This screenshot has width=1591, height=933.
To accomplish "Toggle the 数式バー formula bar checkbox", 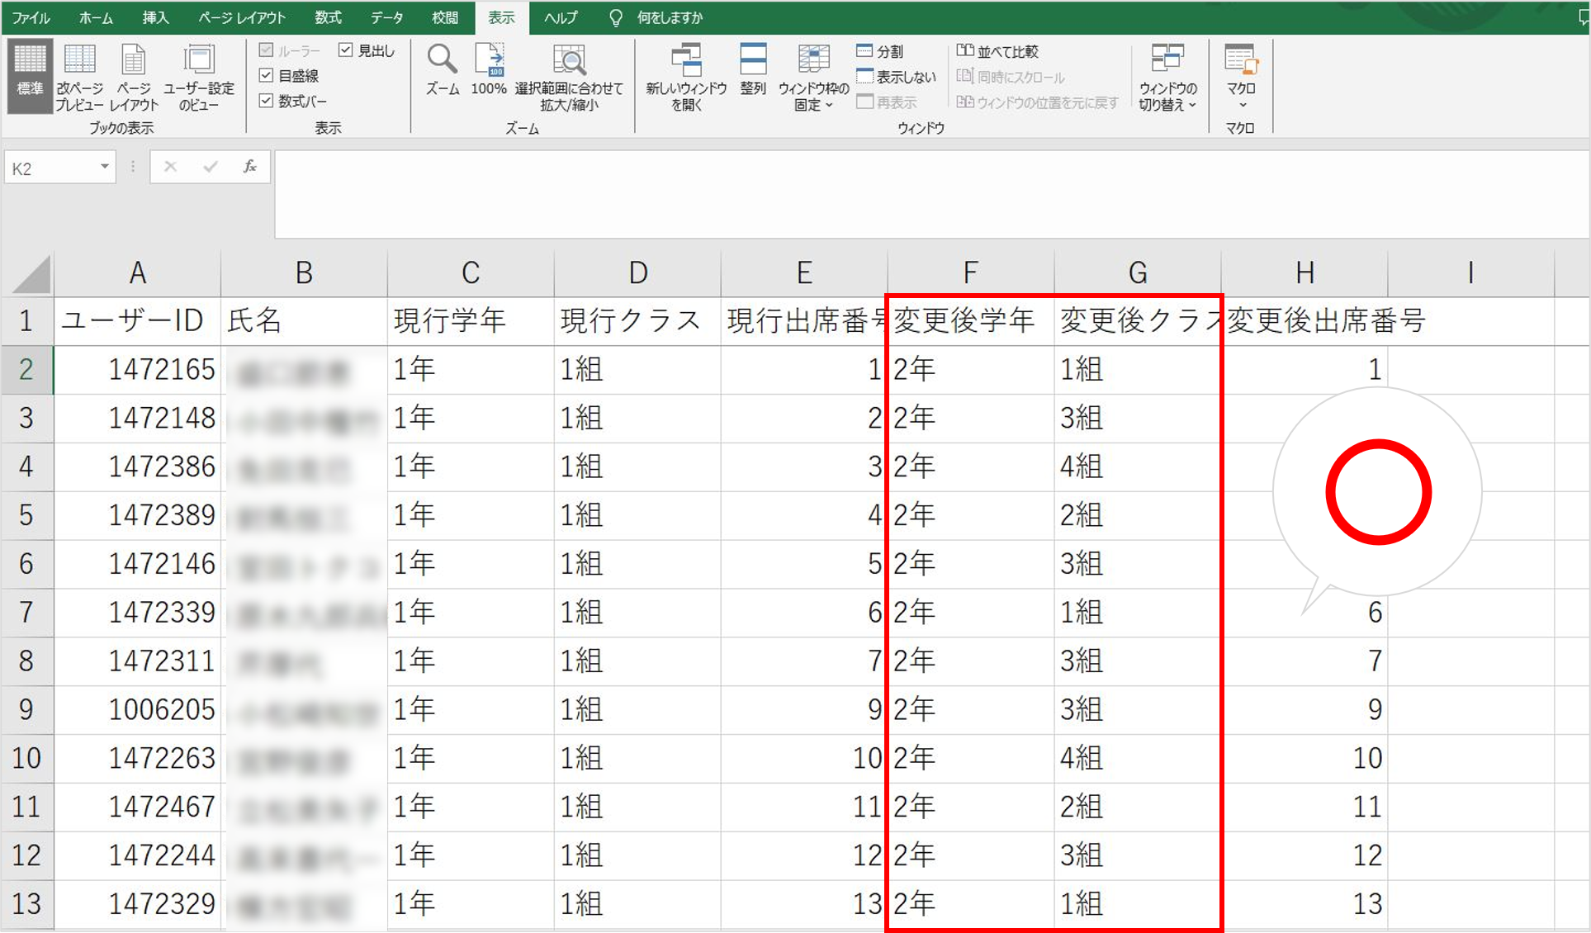I will (266, 101).
